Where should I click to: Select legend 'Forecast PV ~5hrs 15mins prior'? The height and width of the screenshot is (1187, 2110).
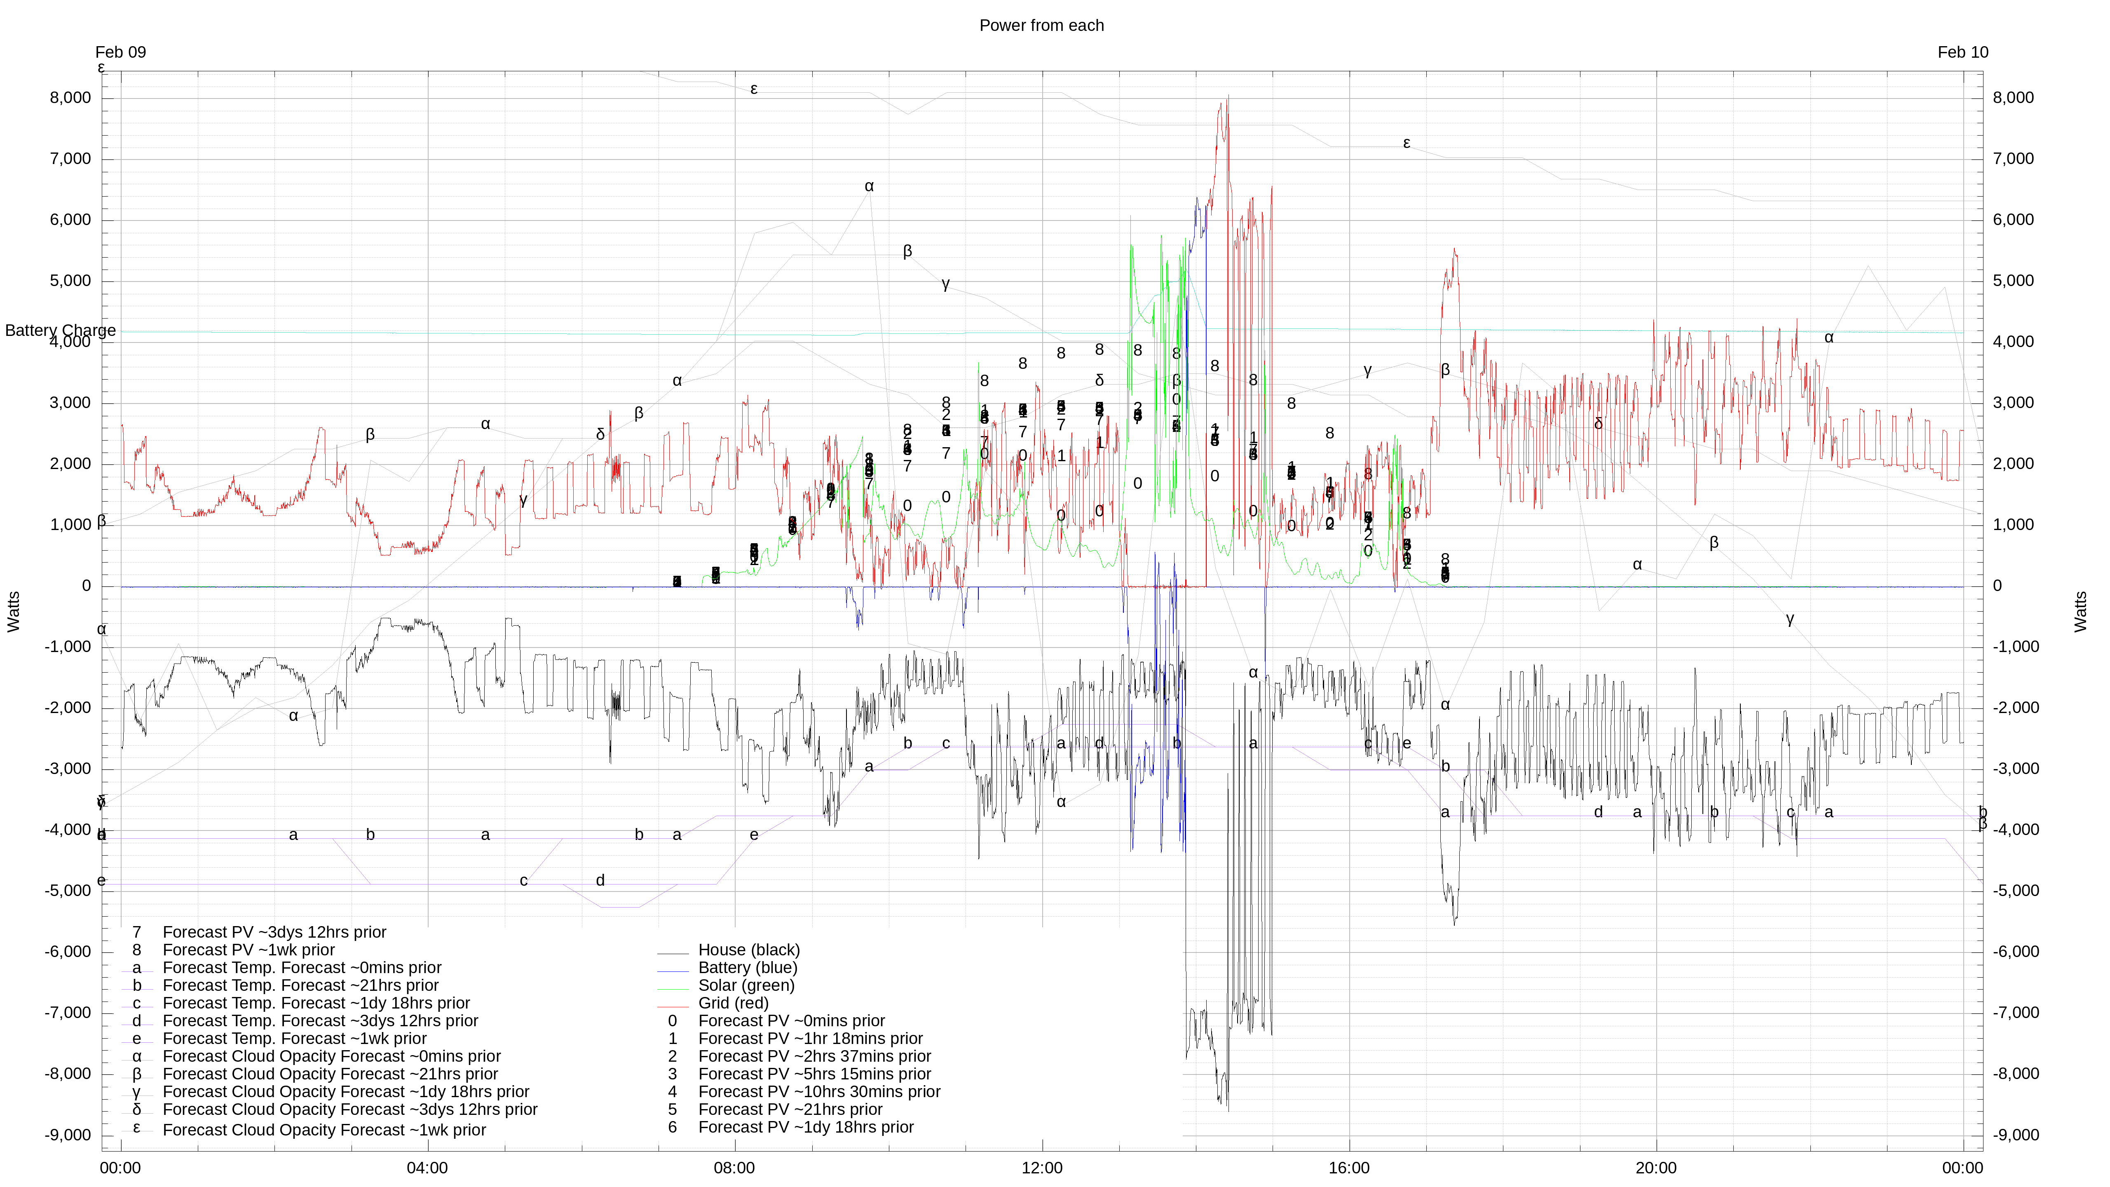pos(814,1074)
